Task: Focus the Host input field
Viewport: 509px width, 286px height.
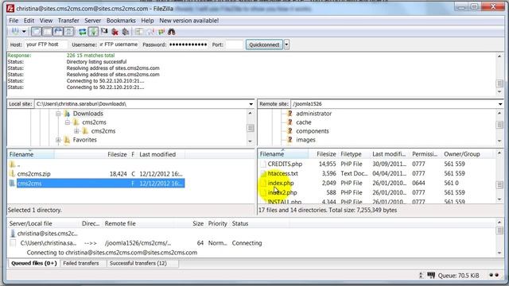Action: [x=45, y=44]
